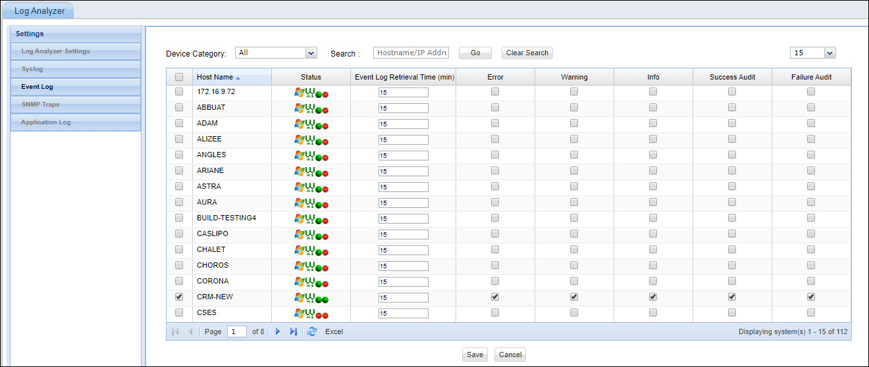The width and height of the screenshot is (869, 367).
Task: Select Event Log in Settings sidebar
Action: [76, 87]
